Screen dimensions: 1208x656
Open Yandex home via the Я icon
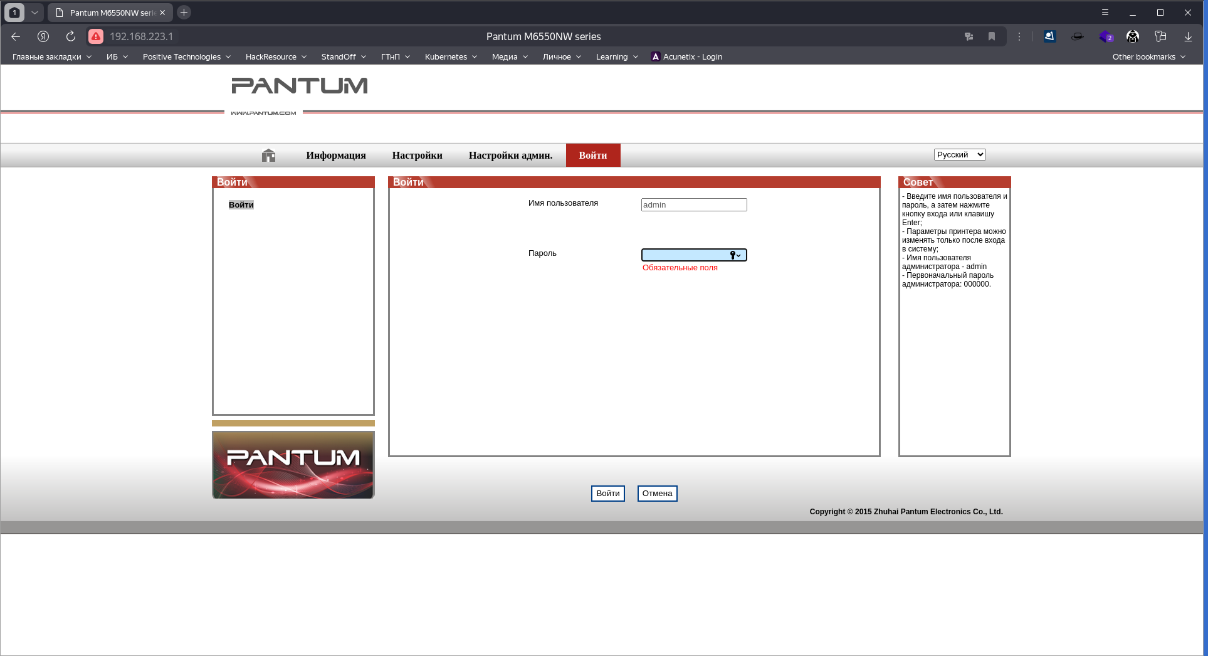(x=43, y=36)
